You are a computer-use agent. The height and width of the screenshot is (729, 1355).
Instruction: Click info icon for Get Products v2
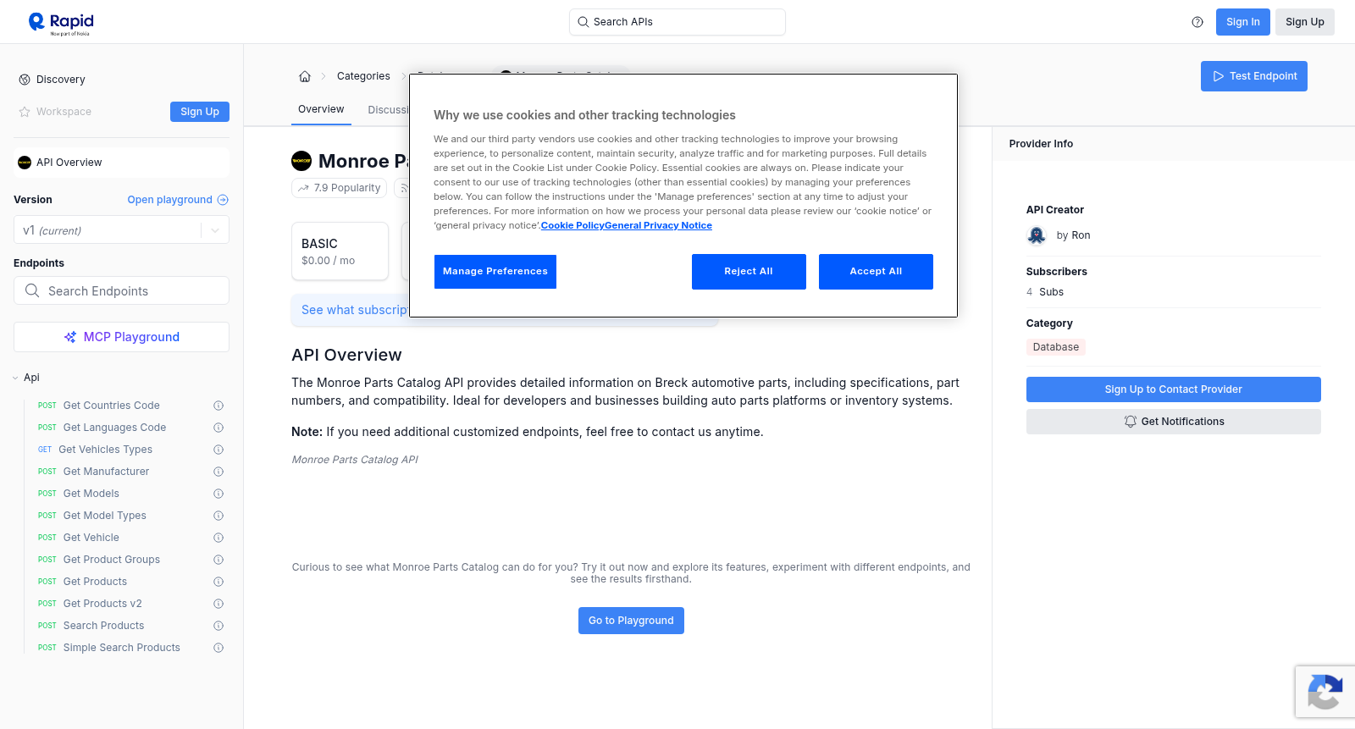(x=218, y=604)
